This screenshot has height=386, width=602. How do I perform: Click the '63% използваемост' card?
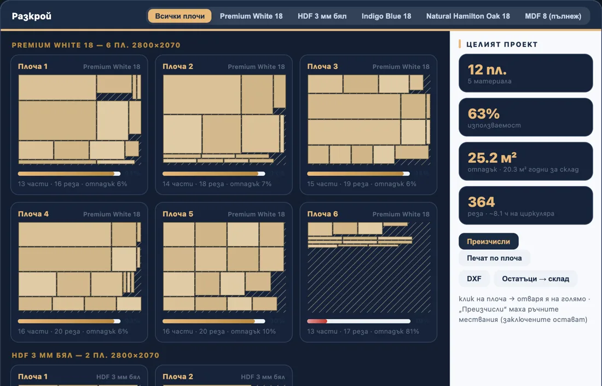[x=525, y=117]
